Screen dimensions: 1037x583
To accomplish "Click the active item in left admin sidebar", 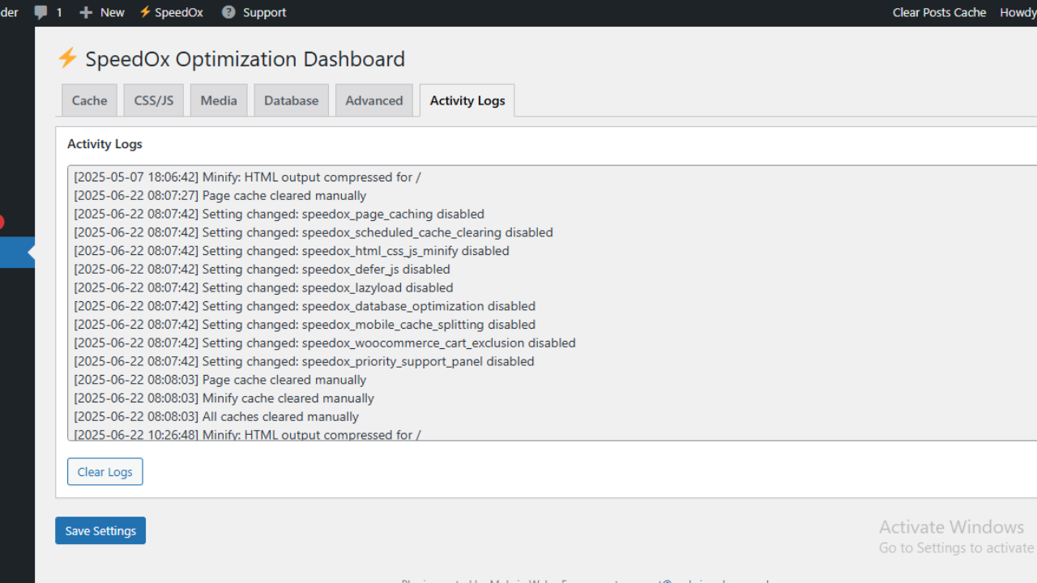I will click(x=17, y=252).
